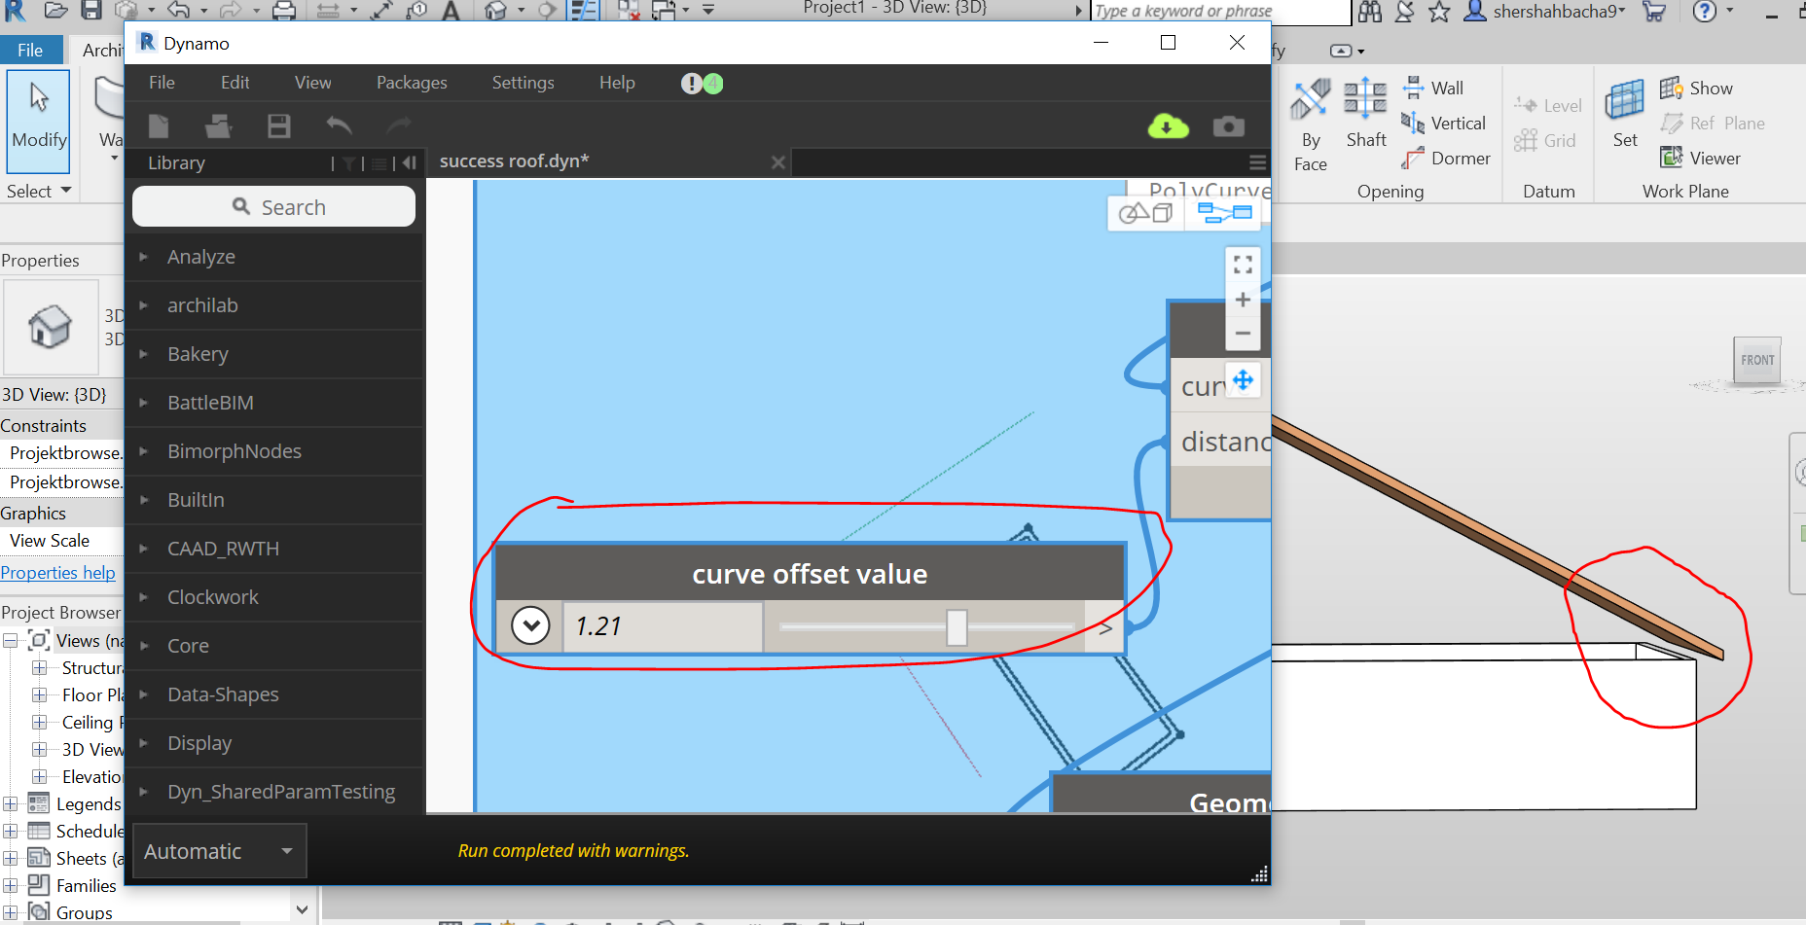Open the Dynamo Help menu
Screen dimensions: 1806x925
point(618,83)
